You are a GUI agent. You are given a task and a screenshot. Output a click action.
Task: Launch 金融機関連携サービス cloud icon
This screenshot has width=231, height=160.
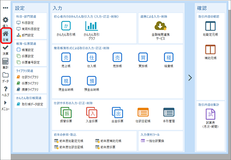pos(160,26)
